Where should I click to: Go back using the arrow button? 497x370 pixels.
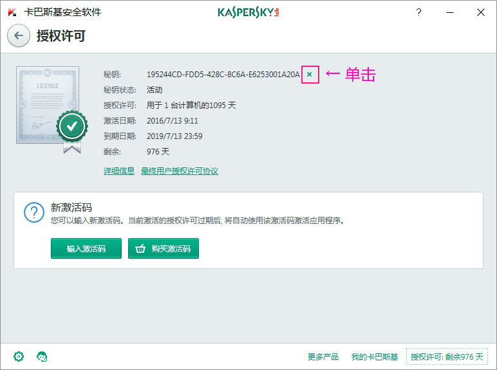tap(19, 35)
